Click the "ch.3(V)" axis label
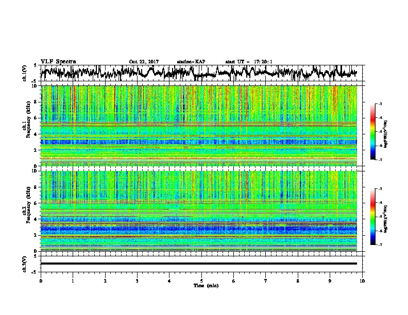 pos(24,264)
